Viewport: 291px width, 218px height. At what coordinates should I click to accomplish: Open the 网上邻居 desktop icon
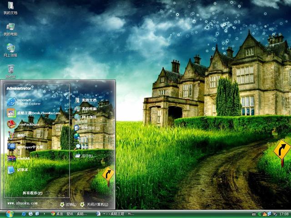[10, 50]
